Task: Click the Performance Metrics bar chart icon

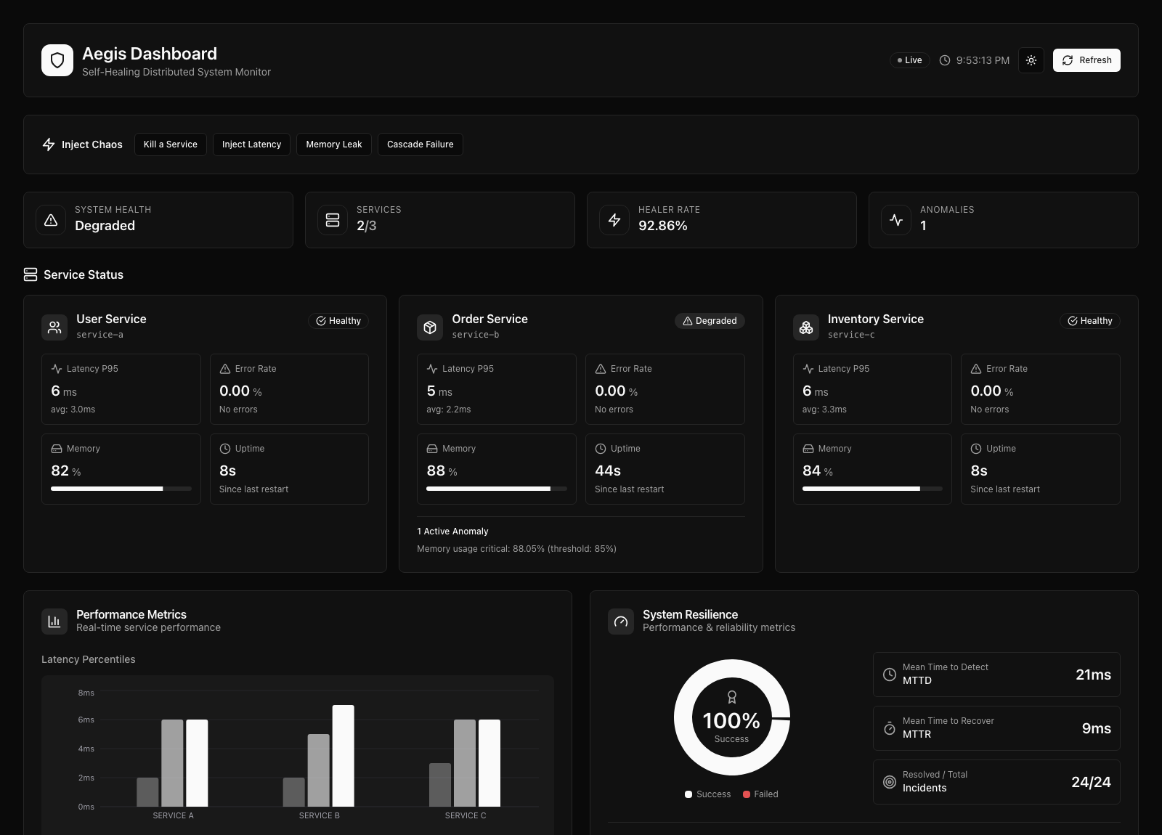Action: pyautogui.click(x=54, y=622)
